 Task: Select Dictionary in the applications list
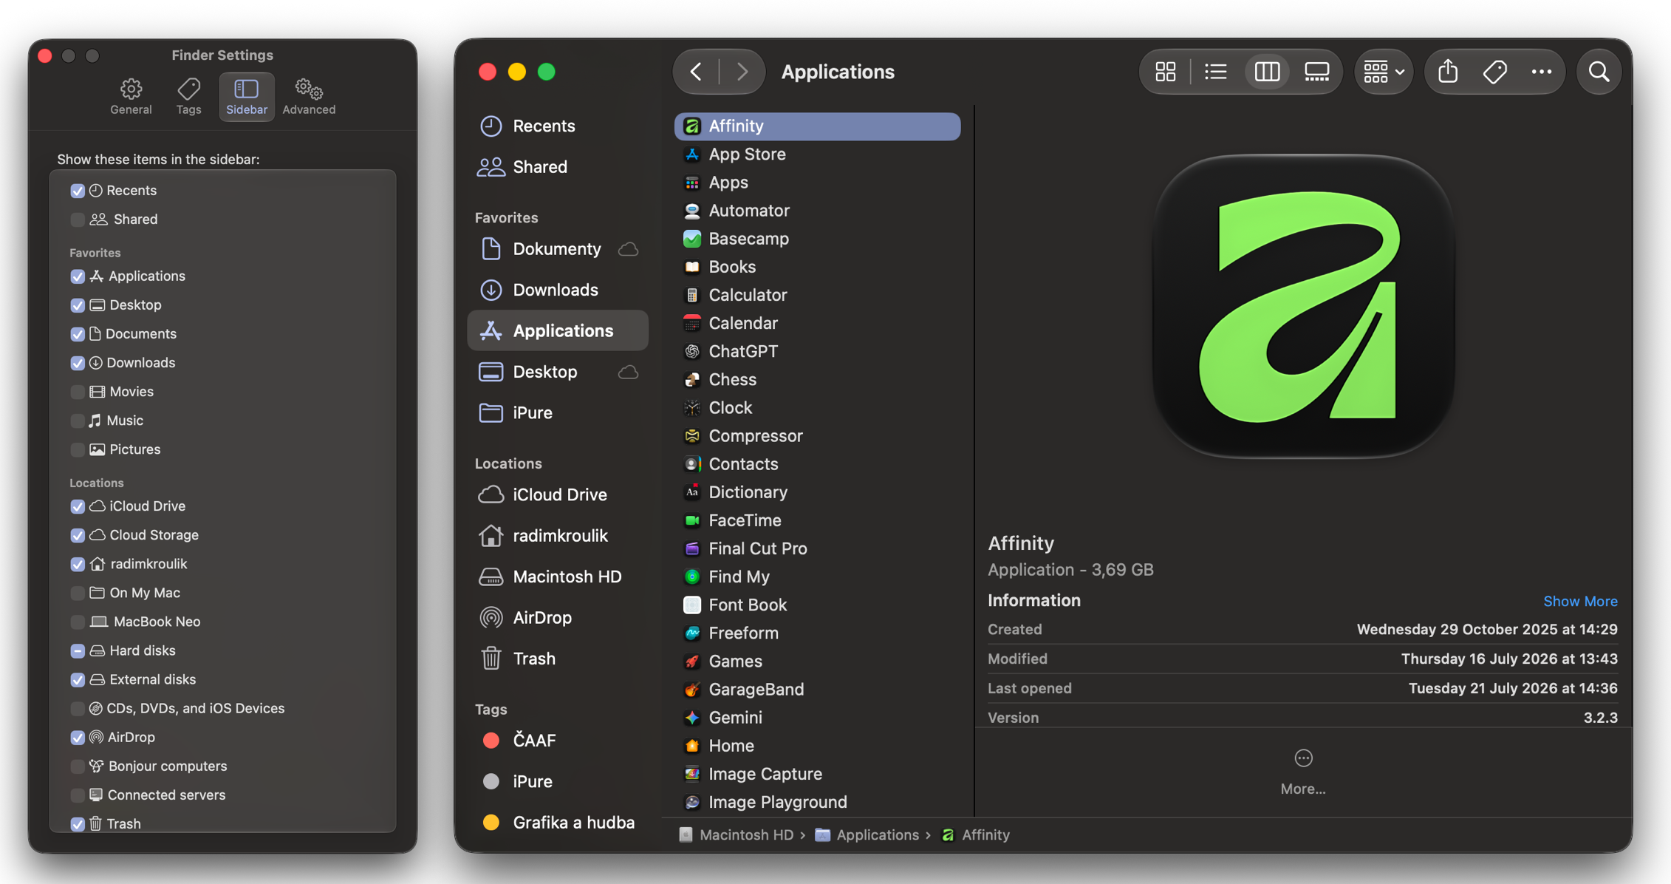pyautogui.click(x=817, y=492)
